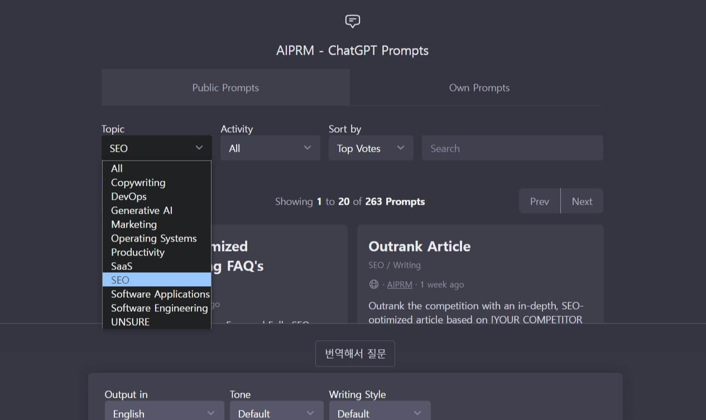The height and width of the screenshot is (420, 706).
Task: Choose Marketing in the Topic list
Action: tap(157, 224)
